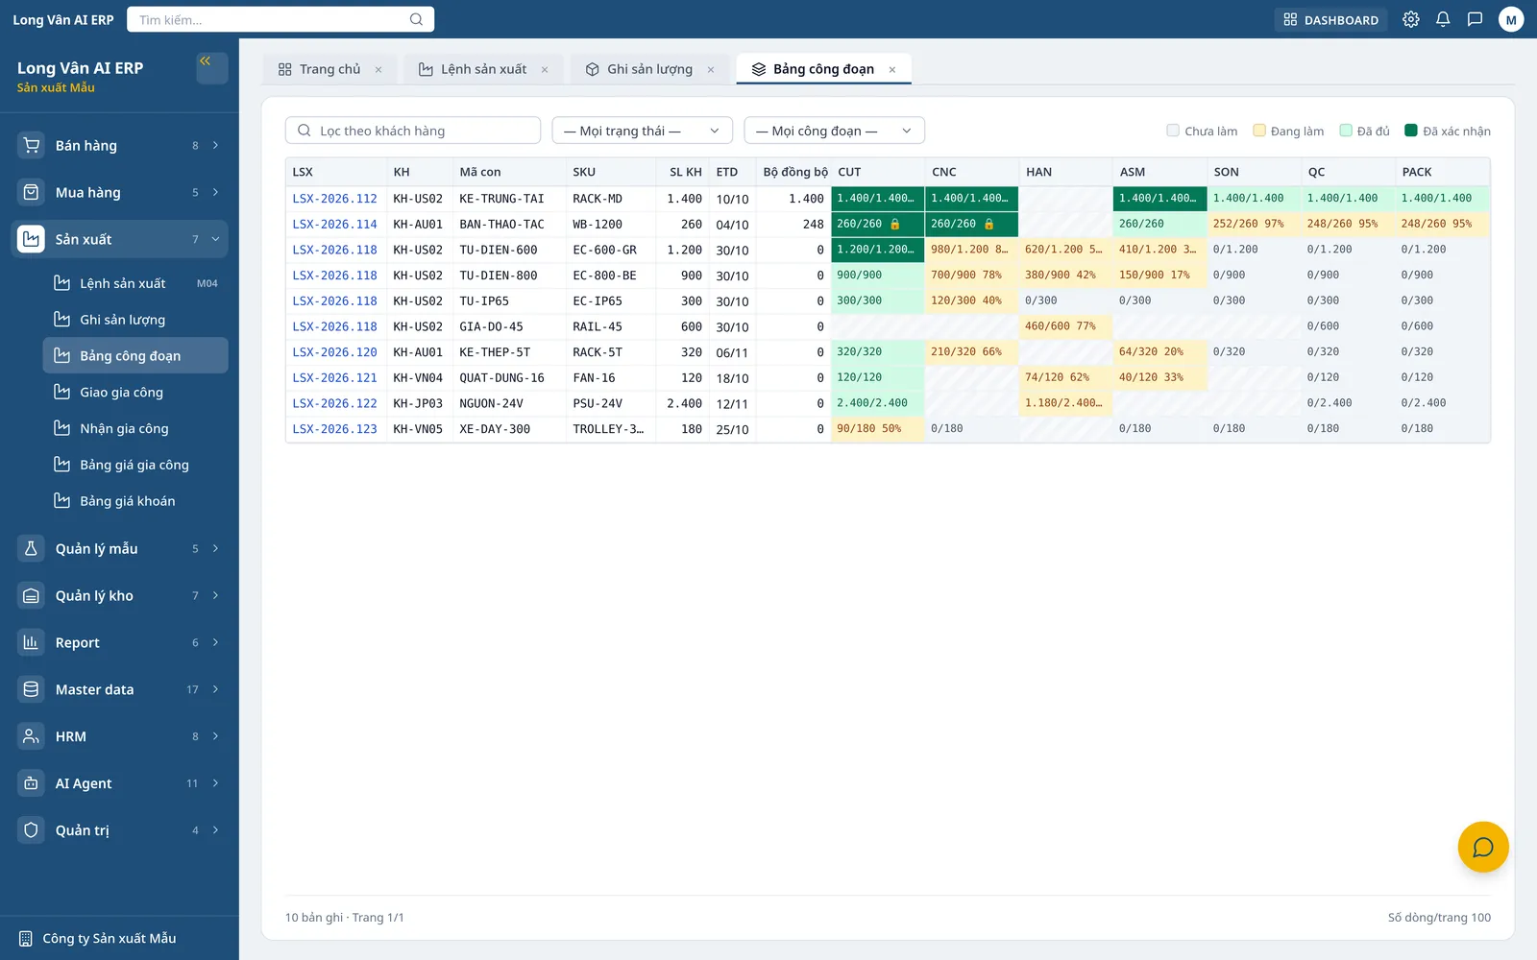This screenshot has width=1537, height=960.
Task: Click the locked CNC cell 260/260
Action: point(971,224)
